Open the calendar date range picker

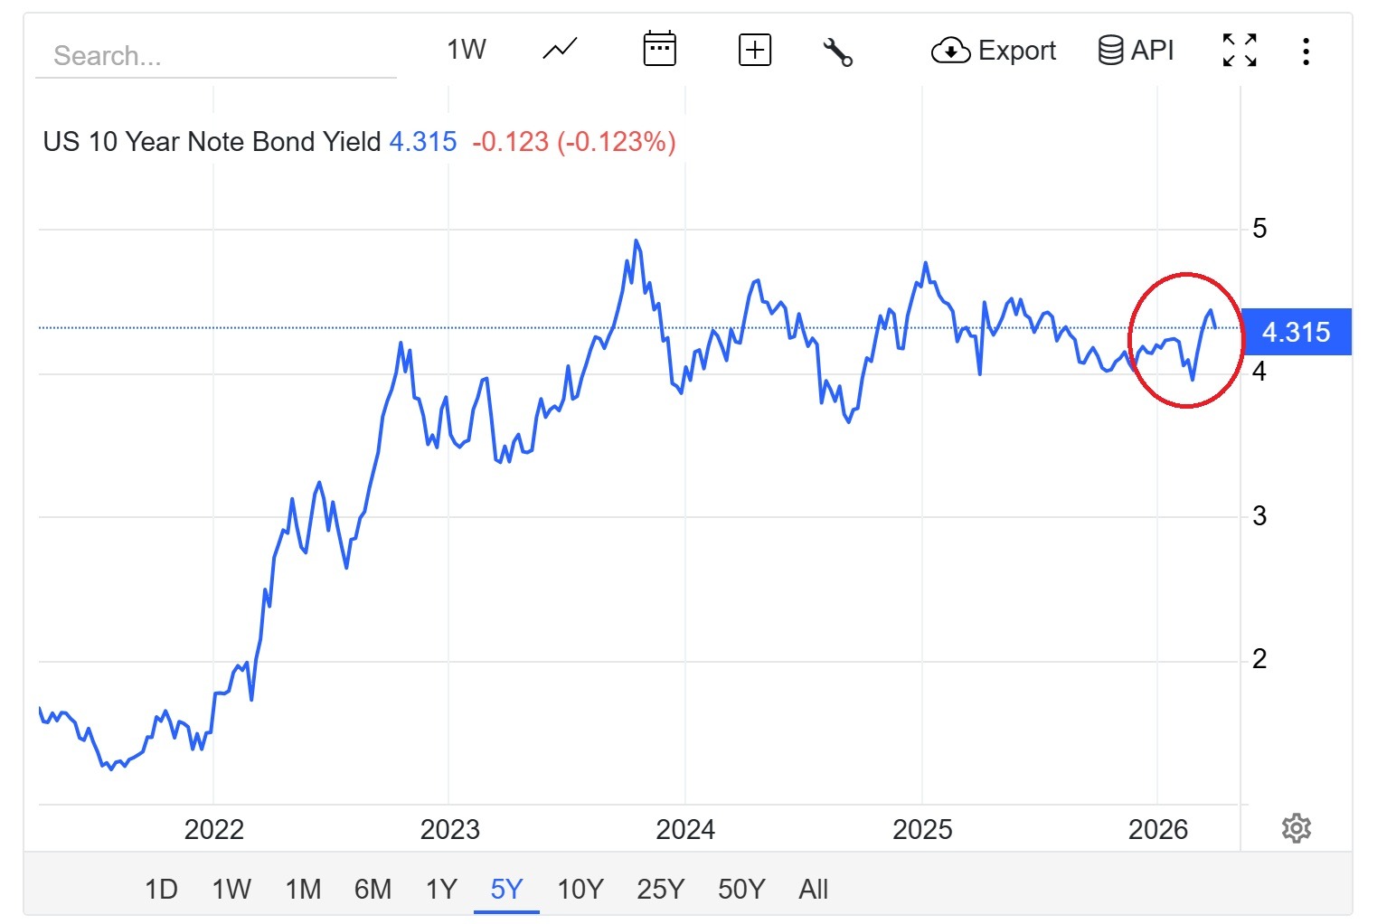coord(659,49)
